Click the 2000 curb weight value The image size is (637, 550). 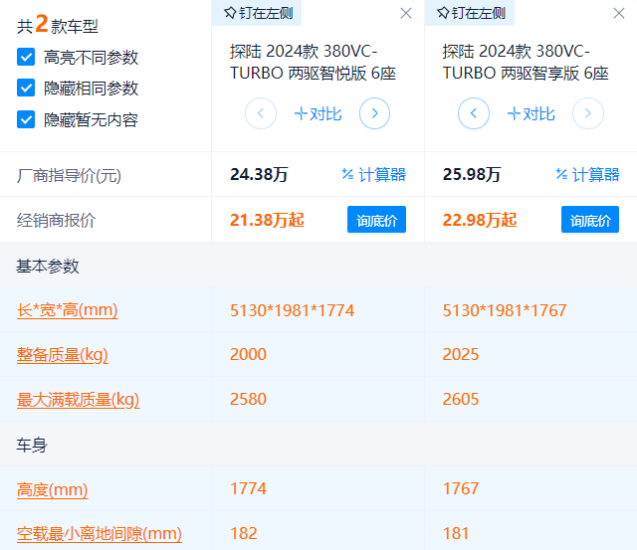click(248, 355)
